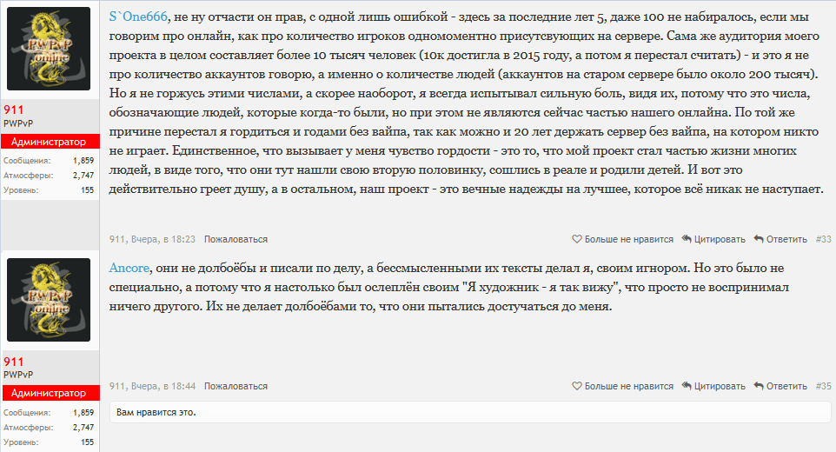Click the heart icon on post #35
The image size is (836, 452).
[577, 386]
